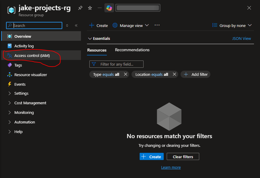Close the resource group blade
Viewport: 260px width, 178px height.
coord(249,8)
